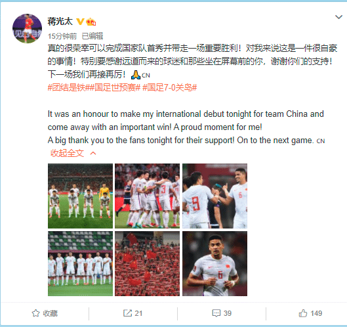Open the #国足世预赛# hashtag
The width and height of the screenshot is (347, 327).
pos(115,87)
